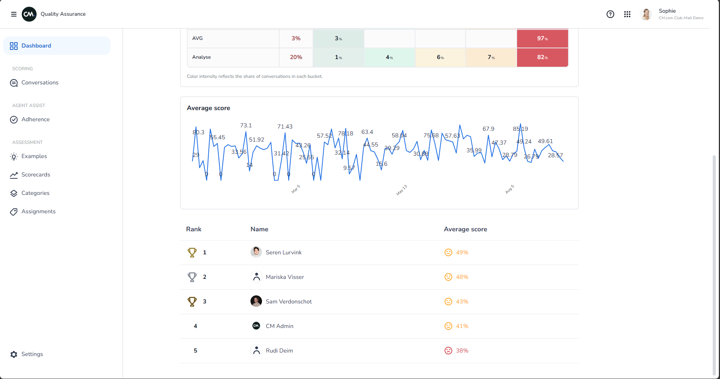The image size is (720, 379).
Task: Click Sam Verdonschot's avatar
Action: 256,301
